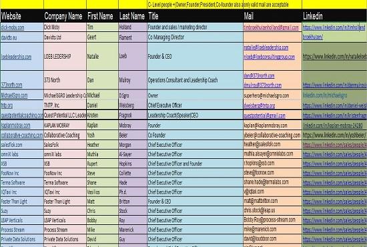Select first name cell Heather

102,145
